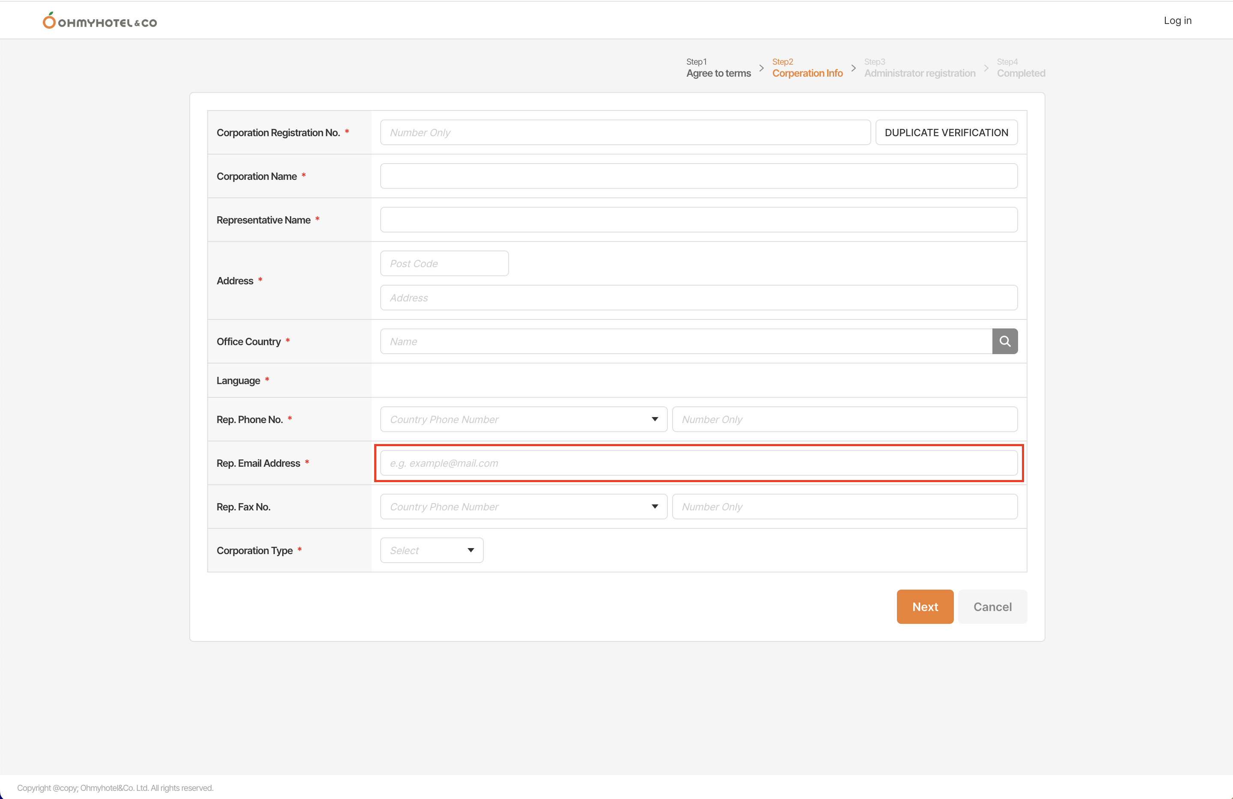Open the Log in link
Viewport: 1233px width, 799px height.
[1177, 21]
